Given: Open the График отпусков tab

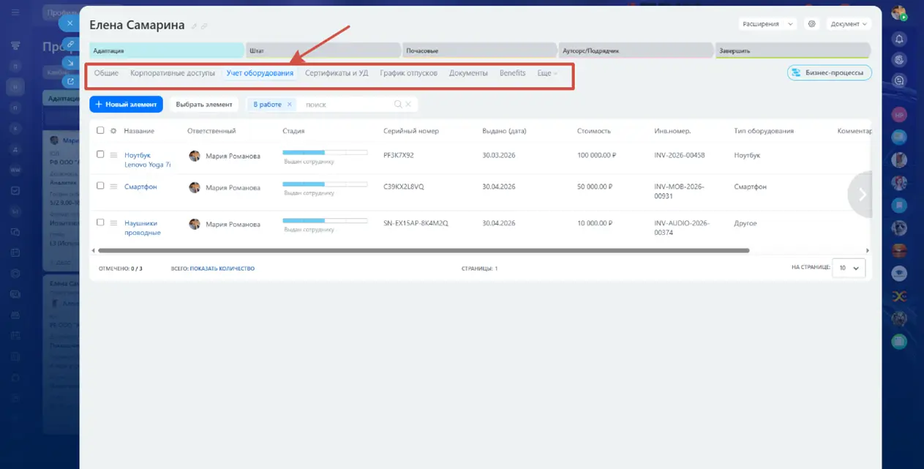Looking at the screenshot, I should click(x=409, y=73).
